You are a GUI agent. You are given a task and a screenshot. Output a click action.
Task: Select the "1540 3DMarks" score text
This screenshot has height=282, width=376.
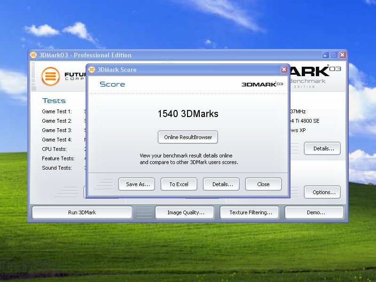point(188,114)
